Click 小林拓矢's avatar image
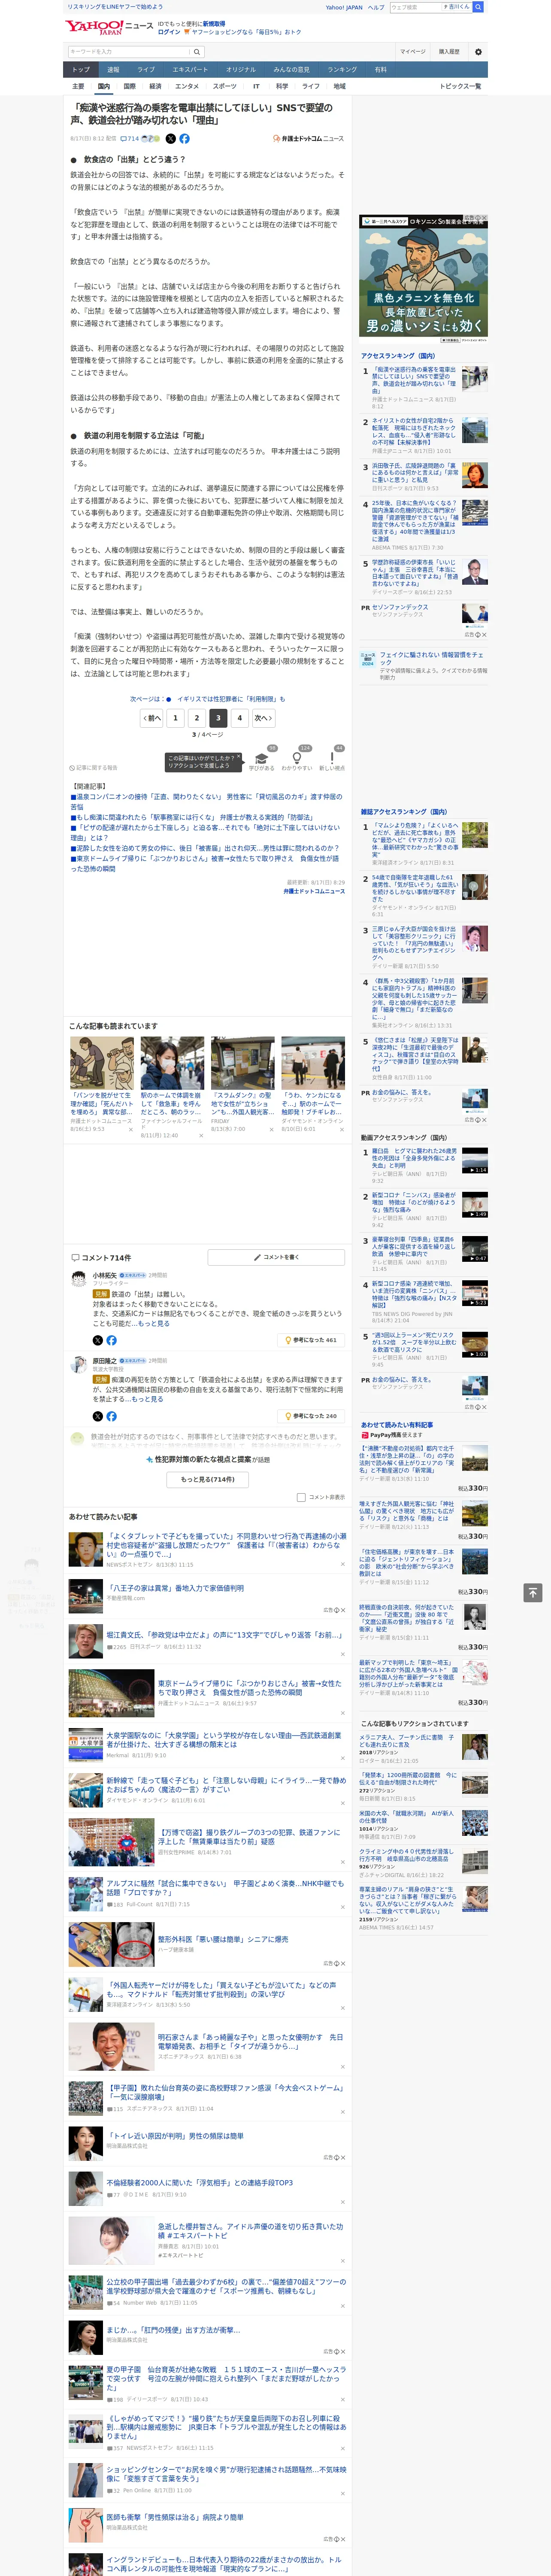The width and height of the screenshot is (551, 2576). click(78, 1278)
